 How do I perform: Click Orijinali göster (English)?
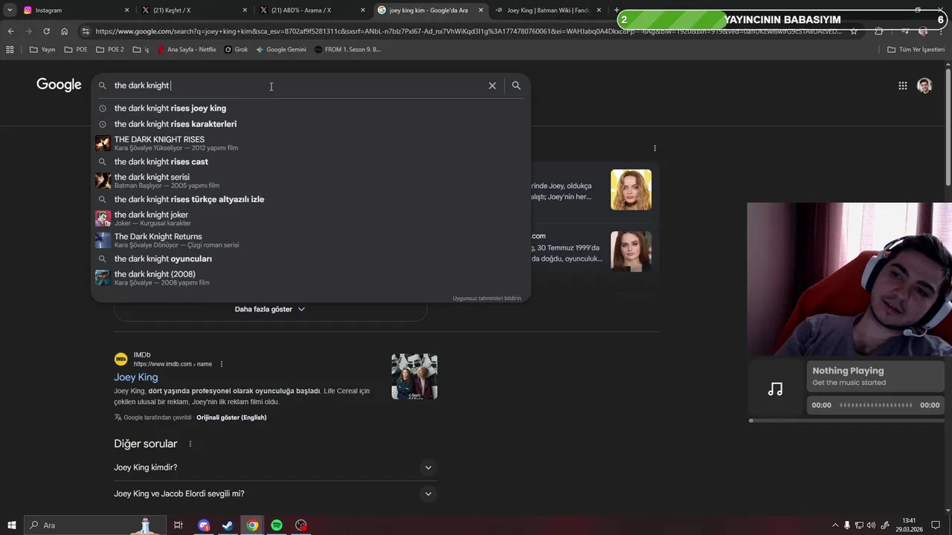pos(231,418)
